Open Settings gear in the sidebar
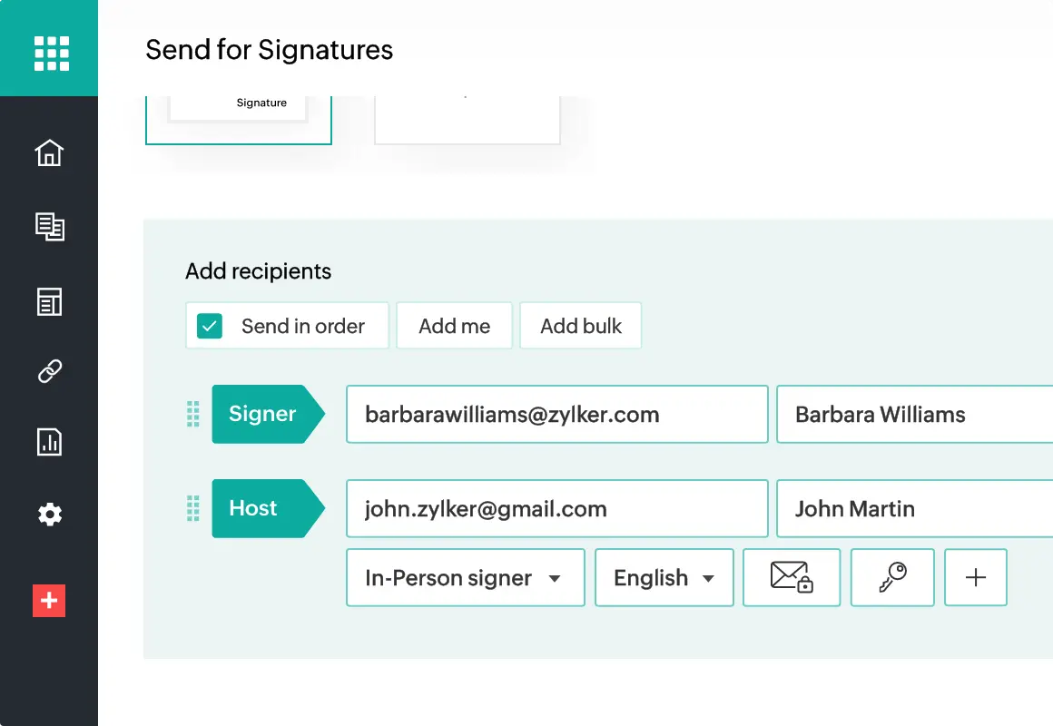The width and height of the screenshot is (1053, 726). (49, 515)
